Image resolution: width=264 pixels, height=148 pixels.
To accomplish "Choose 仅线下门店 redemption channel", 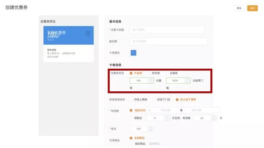I will point(154,99).
